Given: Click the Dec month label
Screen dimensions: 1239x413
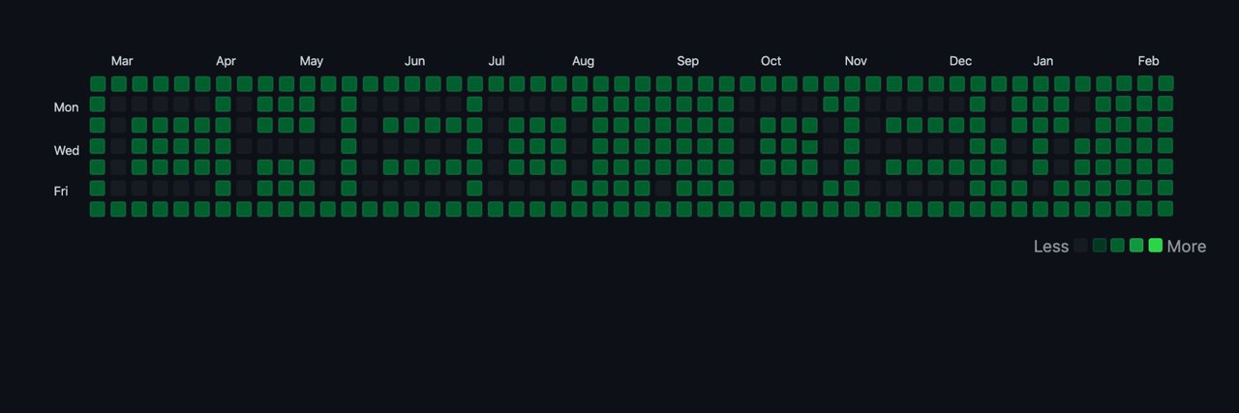Looking at the screenshot, I should click(960, 61).
